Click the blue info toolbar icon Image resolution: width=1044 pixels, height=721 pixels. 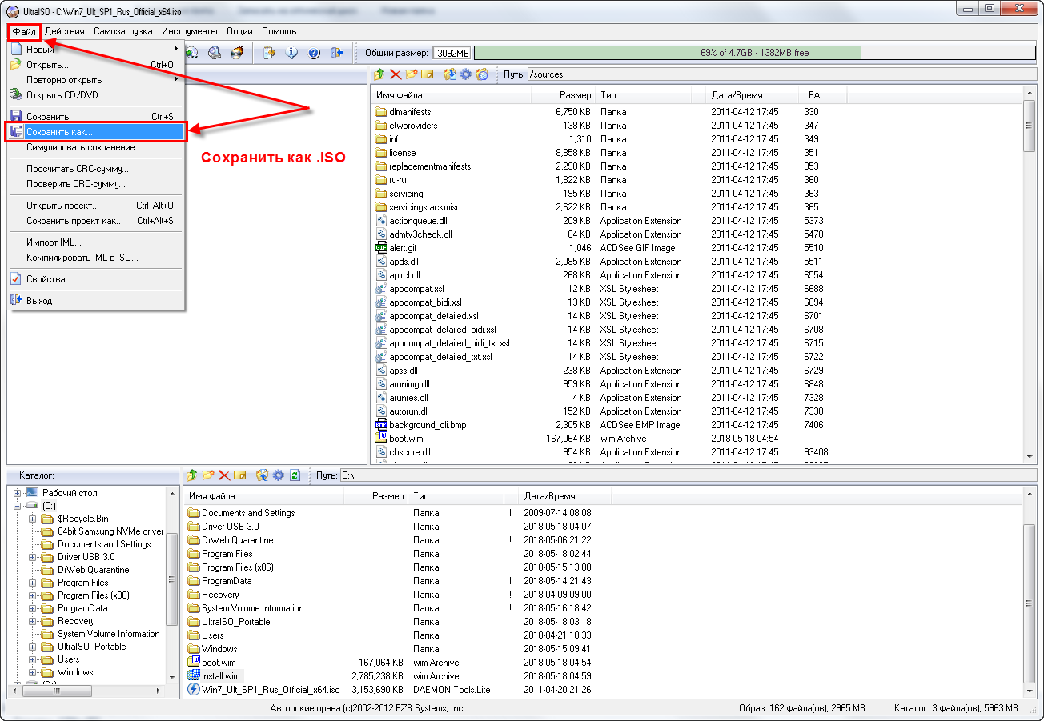pos(292,53)
